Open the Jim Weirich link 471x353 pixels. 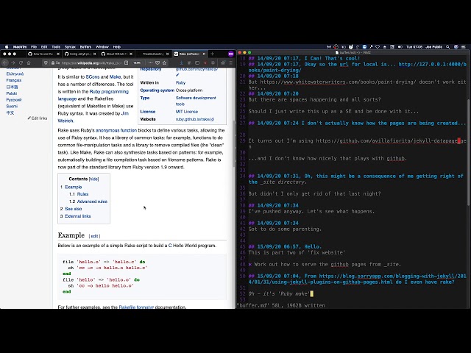(93, 117)
